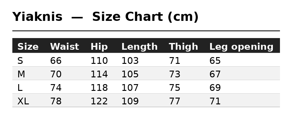The image size is (292, 132).
Task: Select thigh value 77 in XL row
Action: (174, 101)
